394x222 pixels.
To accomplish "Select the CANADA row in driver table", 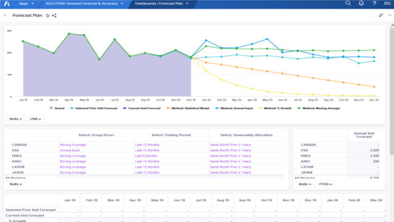I will click(19, 145).
